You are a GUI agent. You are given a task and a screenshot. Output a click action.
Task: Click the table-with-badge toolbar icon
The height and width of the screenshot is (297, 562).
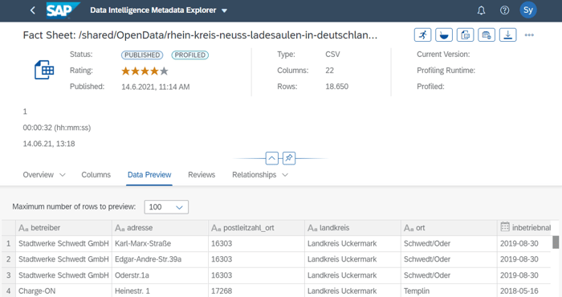pos(487,35)
